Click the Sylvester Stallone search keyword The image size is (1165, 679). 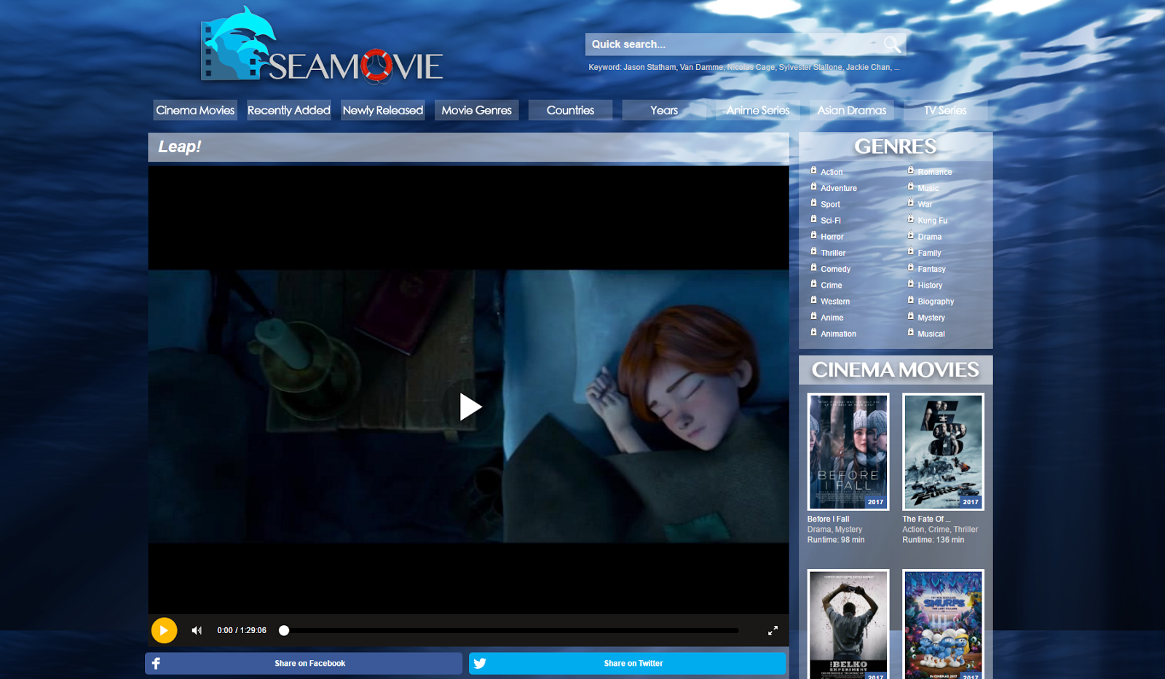pyautogui.click(x=810, y=67)
